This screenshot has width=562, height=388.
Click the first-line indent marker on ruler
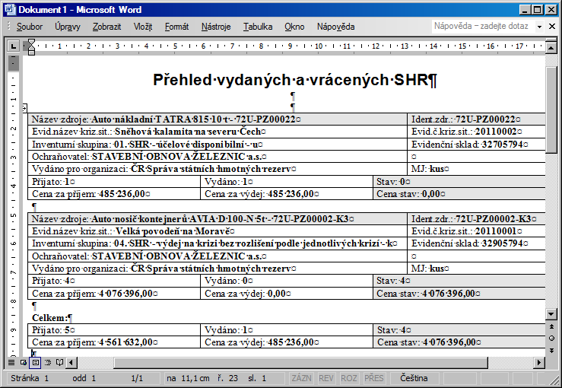(x=31, y=43)
